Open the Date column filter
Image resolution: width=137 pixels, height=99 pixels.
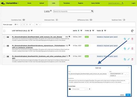pyautogui.click(x=81, y=31)
